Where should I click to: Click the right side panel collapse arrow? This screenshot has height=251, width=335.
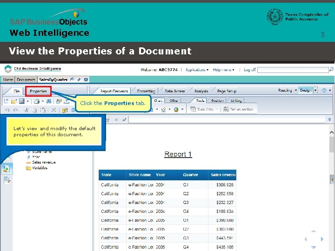click(332, 179)
